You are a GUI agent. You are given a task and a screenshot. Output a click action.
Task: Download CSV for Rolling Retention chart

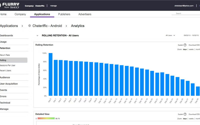[x=194, y=45]
